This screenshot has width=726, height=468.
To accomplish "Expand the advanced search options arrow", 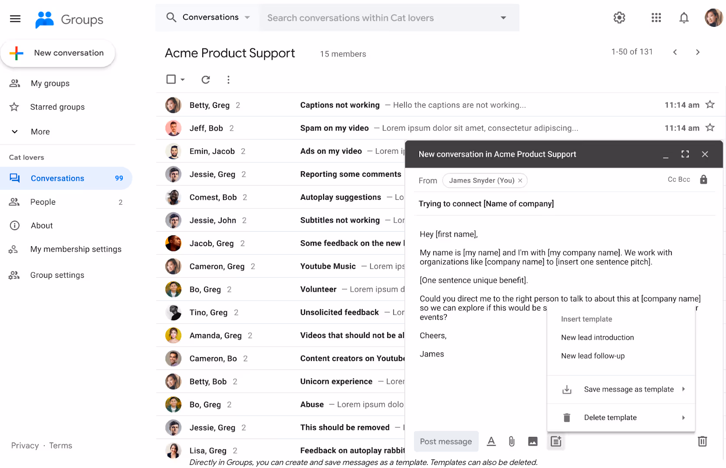I will 503,18.
